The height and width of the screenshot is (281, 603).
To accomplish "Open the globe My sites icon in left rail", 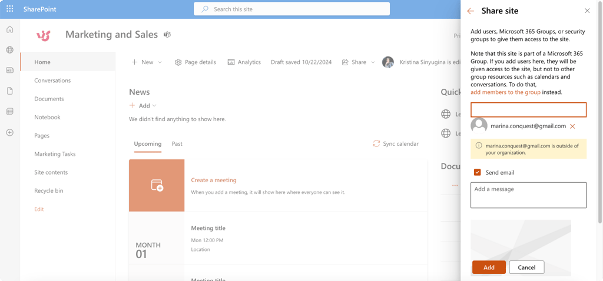I will (x=10, y=49).
